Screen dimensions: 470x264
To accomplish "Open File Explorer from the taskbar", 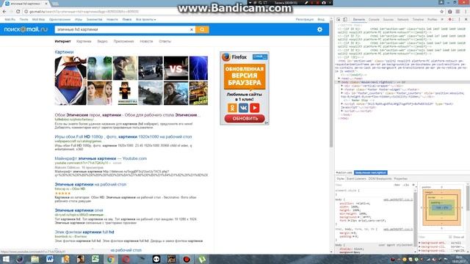I will tap(35, 259).
